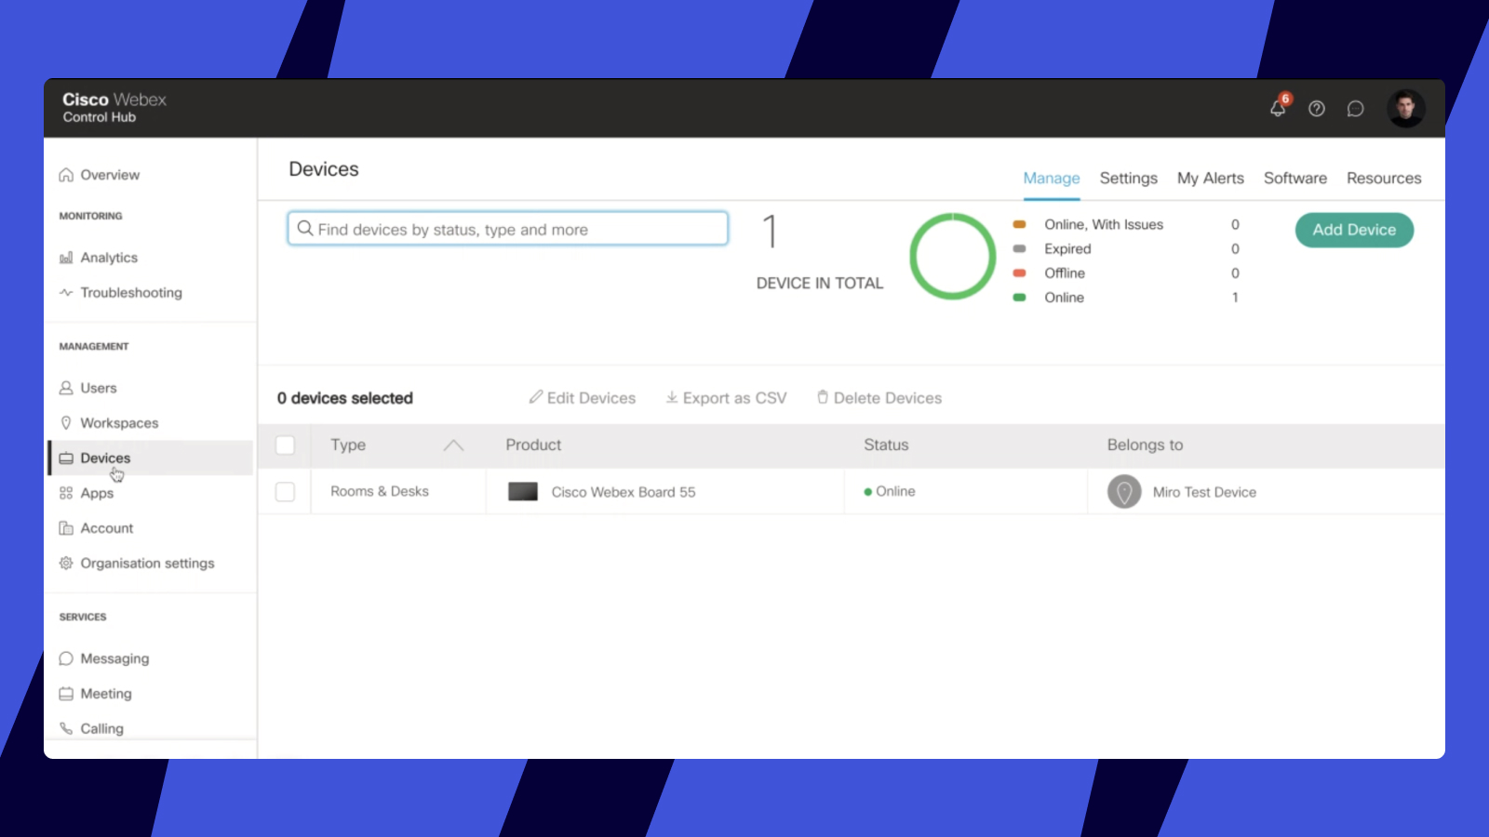Click the search magnifier icon
1489x837 pixels.
(304, 228)
